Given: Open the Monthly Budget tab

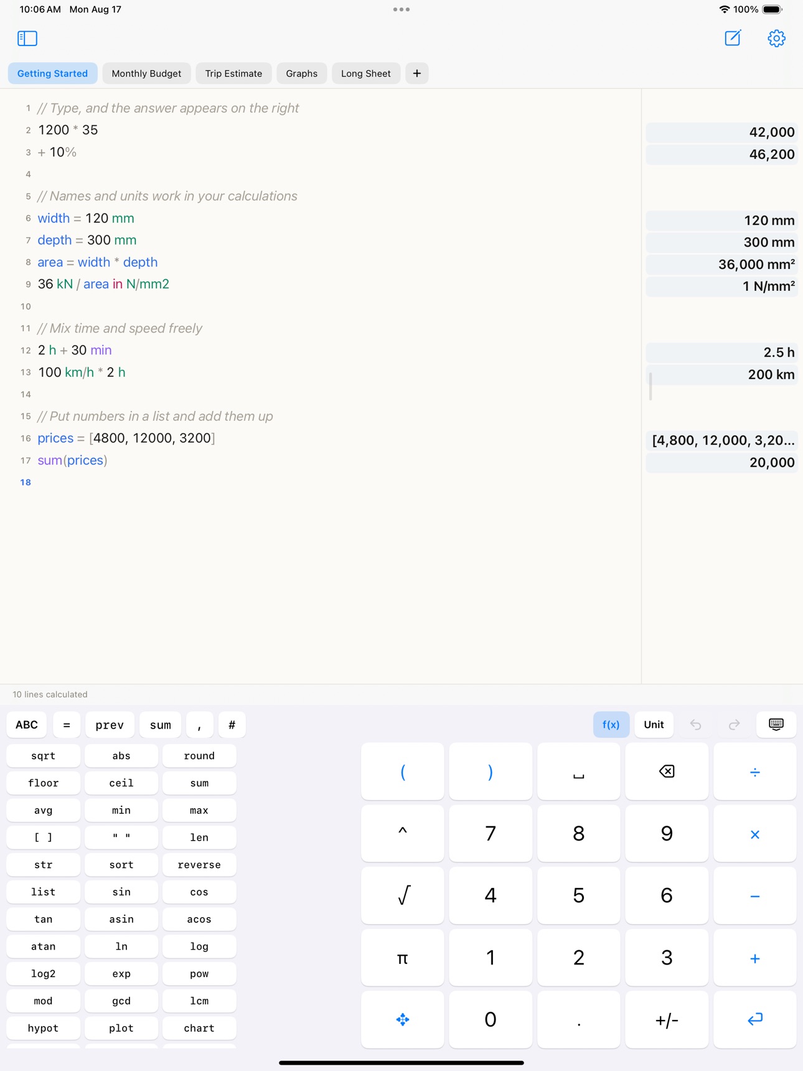Looking at the screenshot, I should point(147,73).
